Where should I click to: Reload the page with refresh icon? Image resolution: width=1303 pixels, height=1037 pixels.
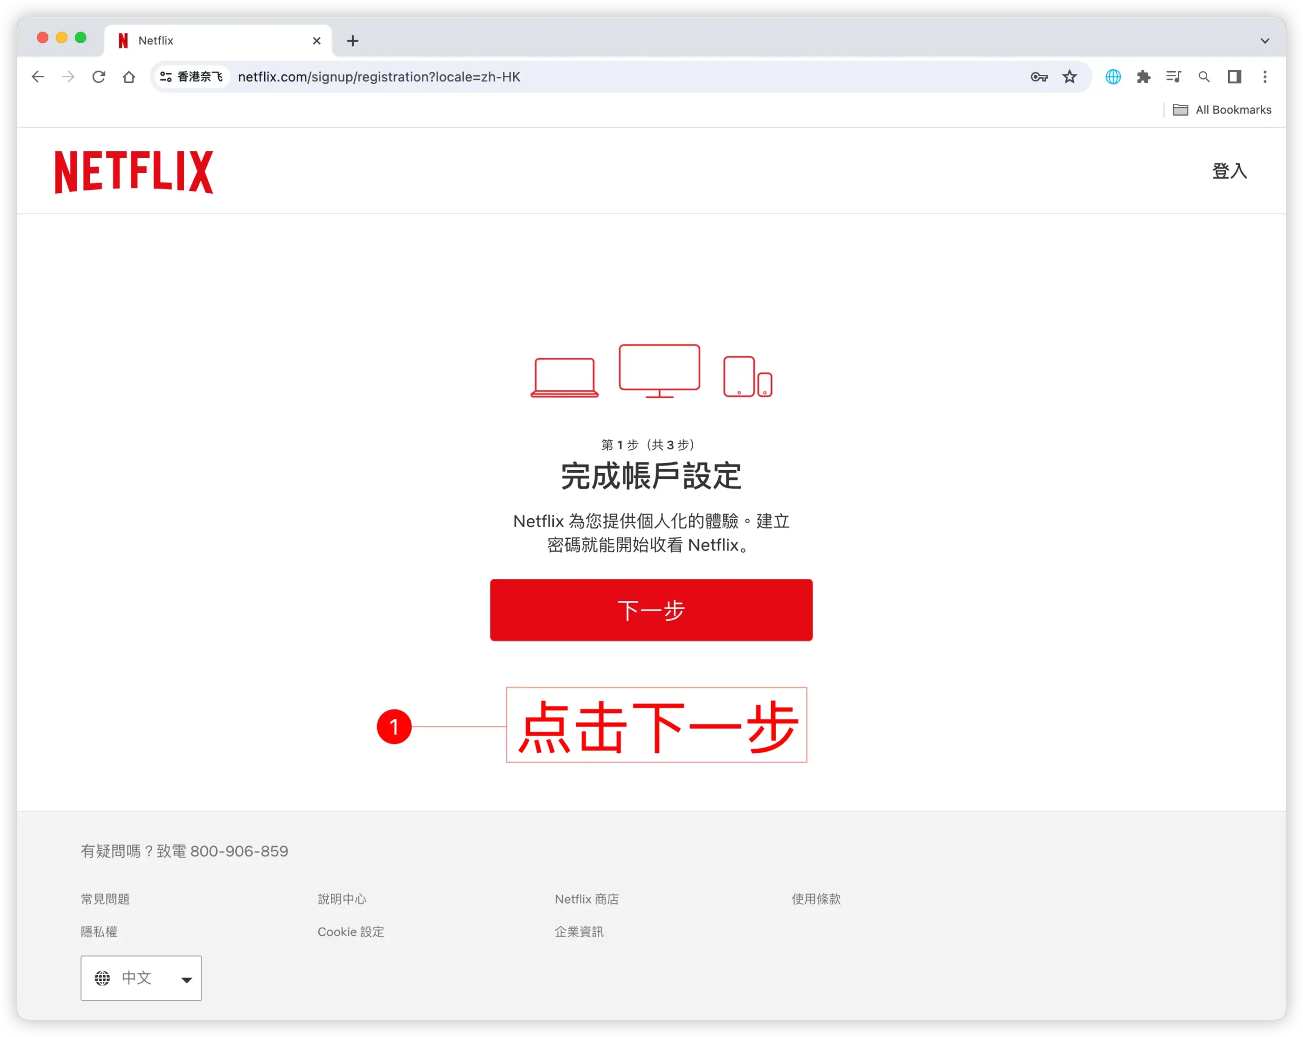pos(99,77)
